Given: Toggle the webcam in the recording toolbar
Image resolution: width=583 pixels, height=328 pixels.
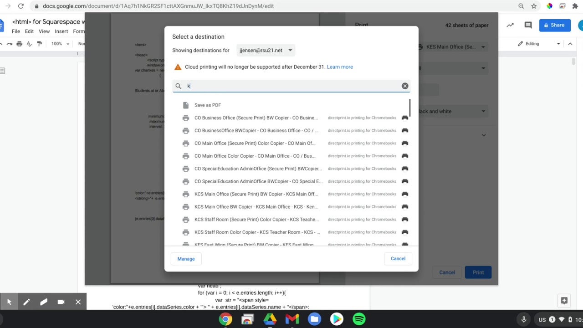Looking at the screenshot, I should pos(61,302).
